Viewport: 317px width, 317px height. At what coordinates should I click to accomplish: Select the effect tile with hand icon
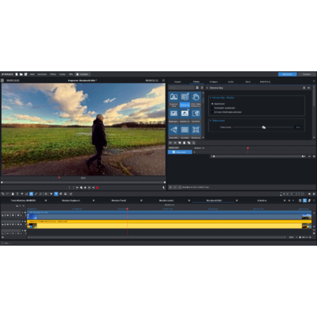tap(196, 100)
